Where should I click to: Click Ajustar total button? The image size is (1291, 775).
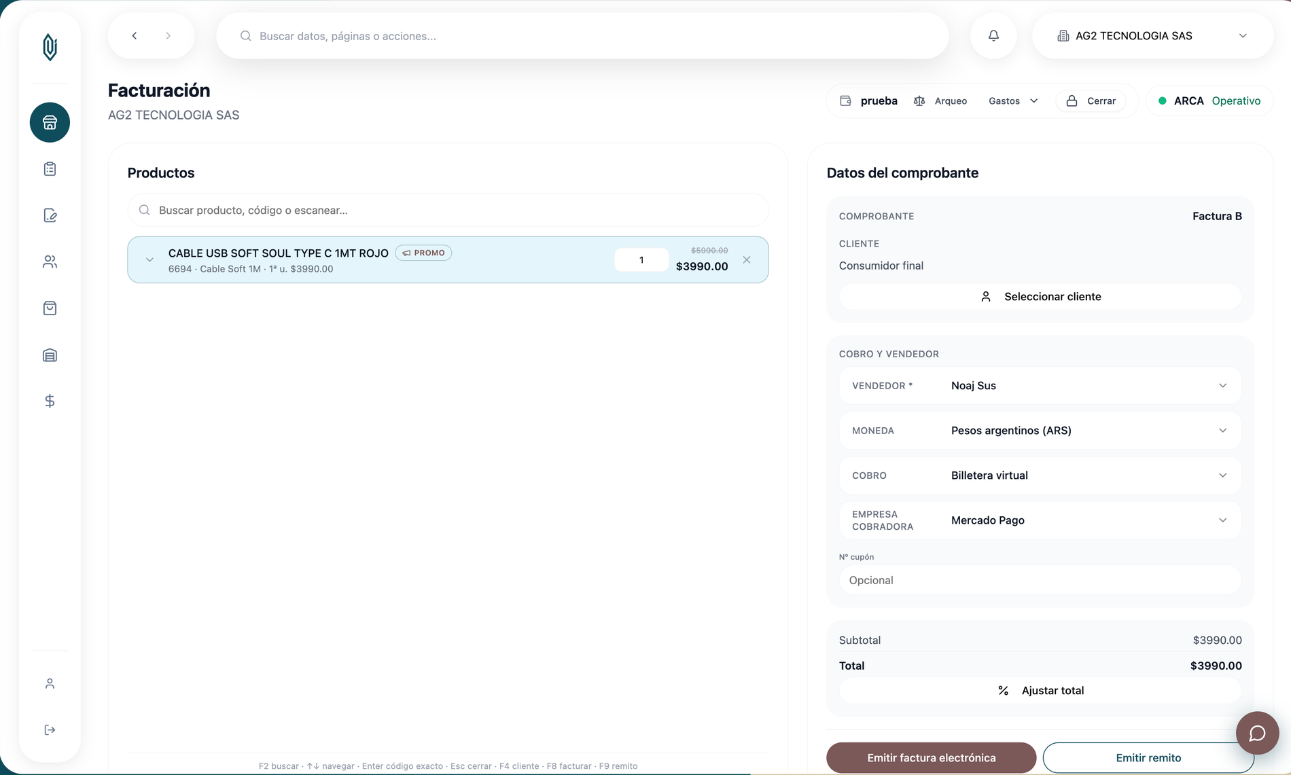1040,691
